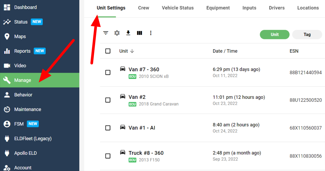Viewport: 325px width, 171px height.
Task: Open the column layout icon
Action: pyautogui.click(x=139, y=33)
